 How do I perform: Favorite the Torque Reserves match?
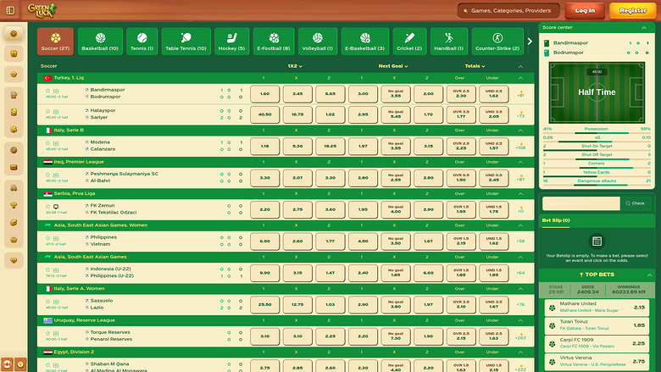click(47, 333)
